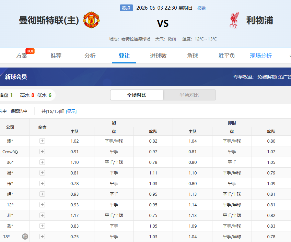The image size is (291, 242).
Task: Click 36* initial handicap 平手/半球
Action: pos(114,162)
